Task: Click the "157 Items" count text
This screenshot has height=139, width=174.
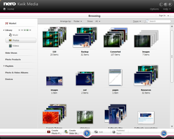Action: click(x=115, y=55)
